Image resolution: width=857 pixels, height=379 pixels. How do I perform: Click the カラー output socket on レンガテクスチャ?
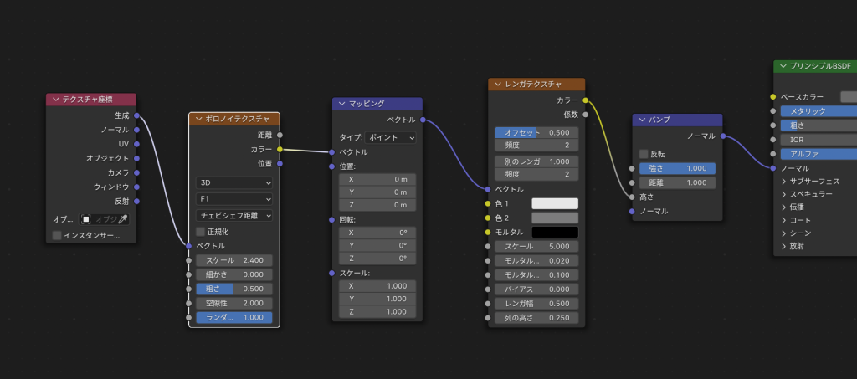[x=585, y=100]
